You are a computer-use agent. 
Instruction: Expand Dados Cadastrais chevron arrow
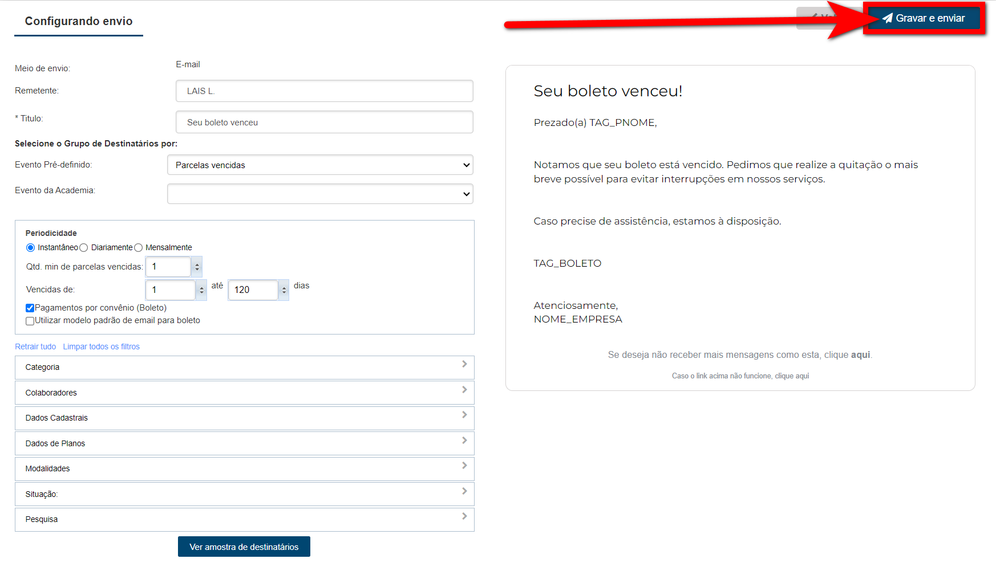click(x=464, y=415)
